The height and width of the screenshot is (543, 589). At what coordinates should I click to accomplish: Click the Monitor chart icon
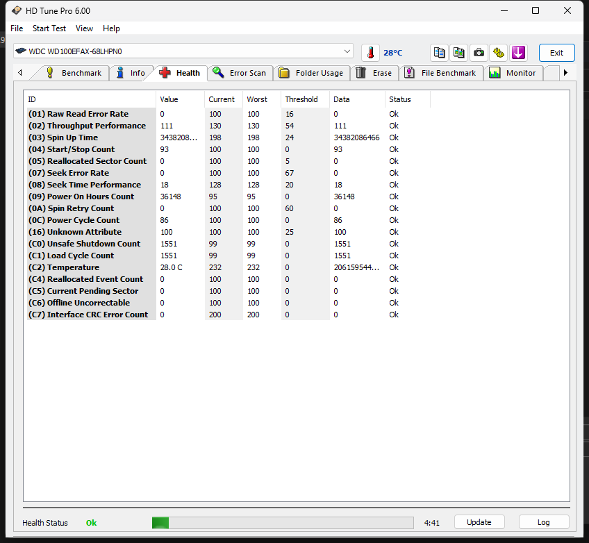click(x=495, y=72)
